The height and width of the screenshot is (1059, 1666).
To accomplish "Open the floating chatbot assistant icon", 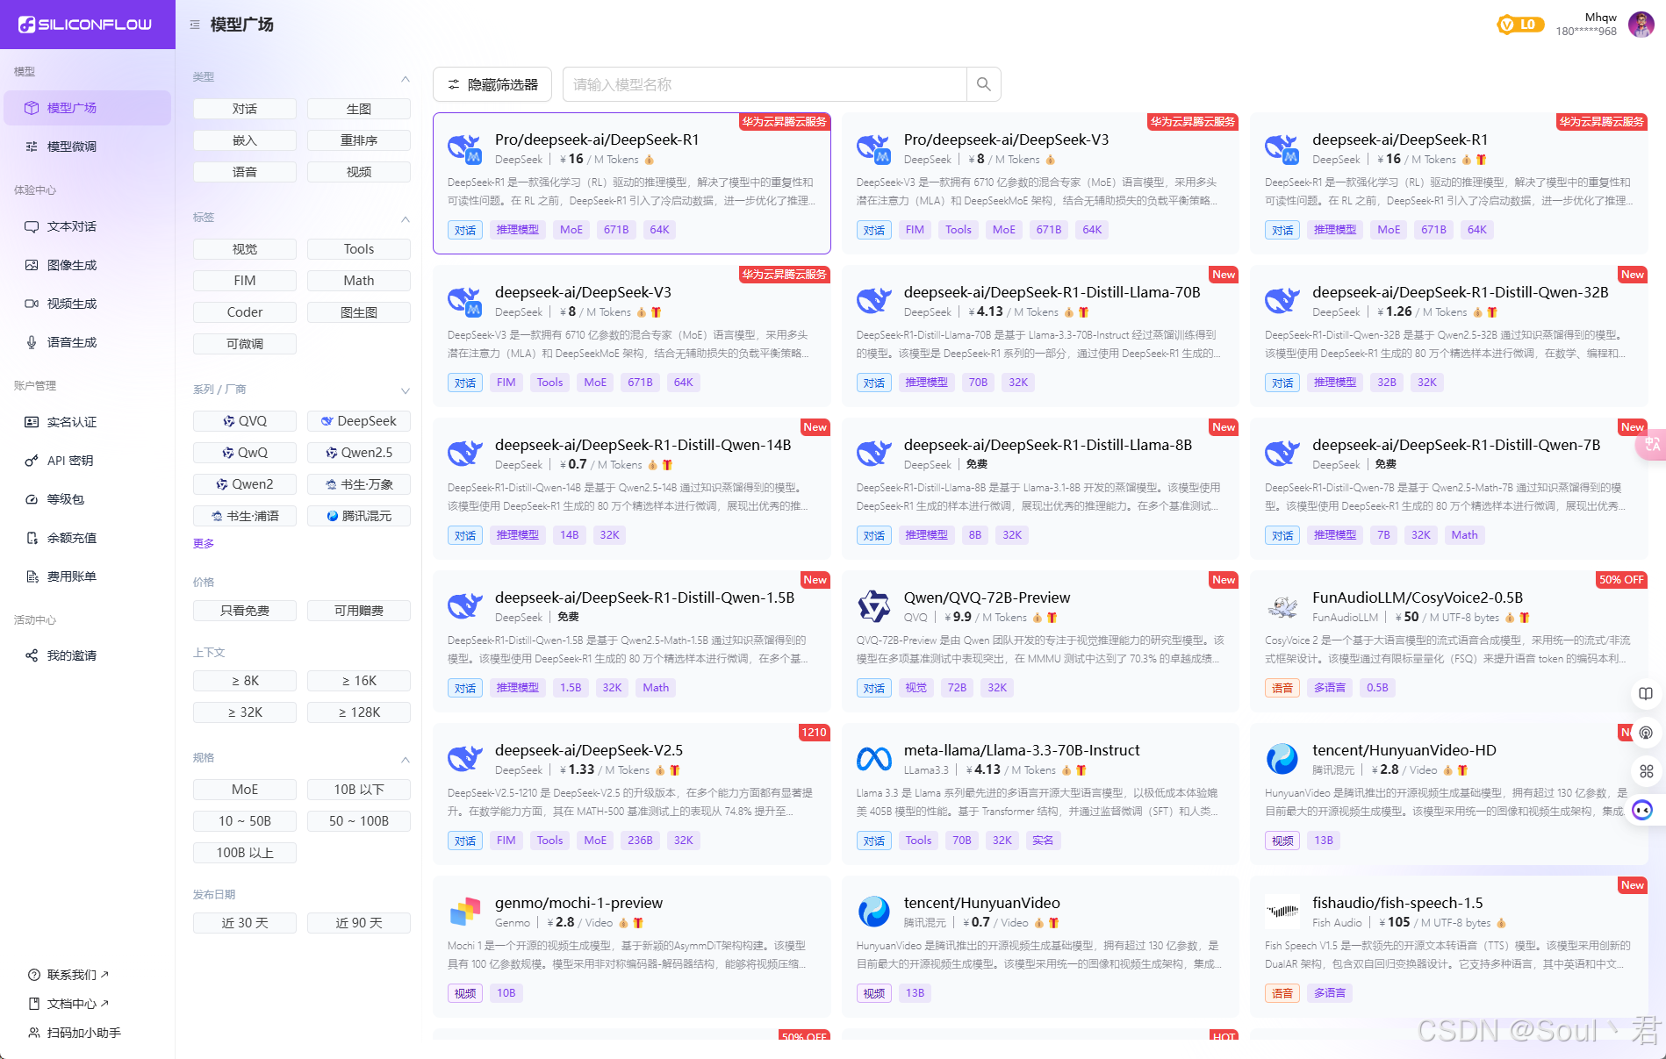I will pos(1642,810).
